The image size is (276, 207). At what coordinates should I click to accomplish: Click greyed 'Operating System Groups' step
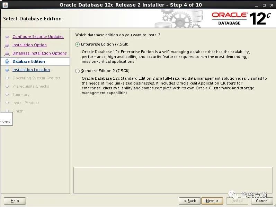point(36,78)
